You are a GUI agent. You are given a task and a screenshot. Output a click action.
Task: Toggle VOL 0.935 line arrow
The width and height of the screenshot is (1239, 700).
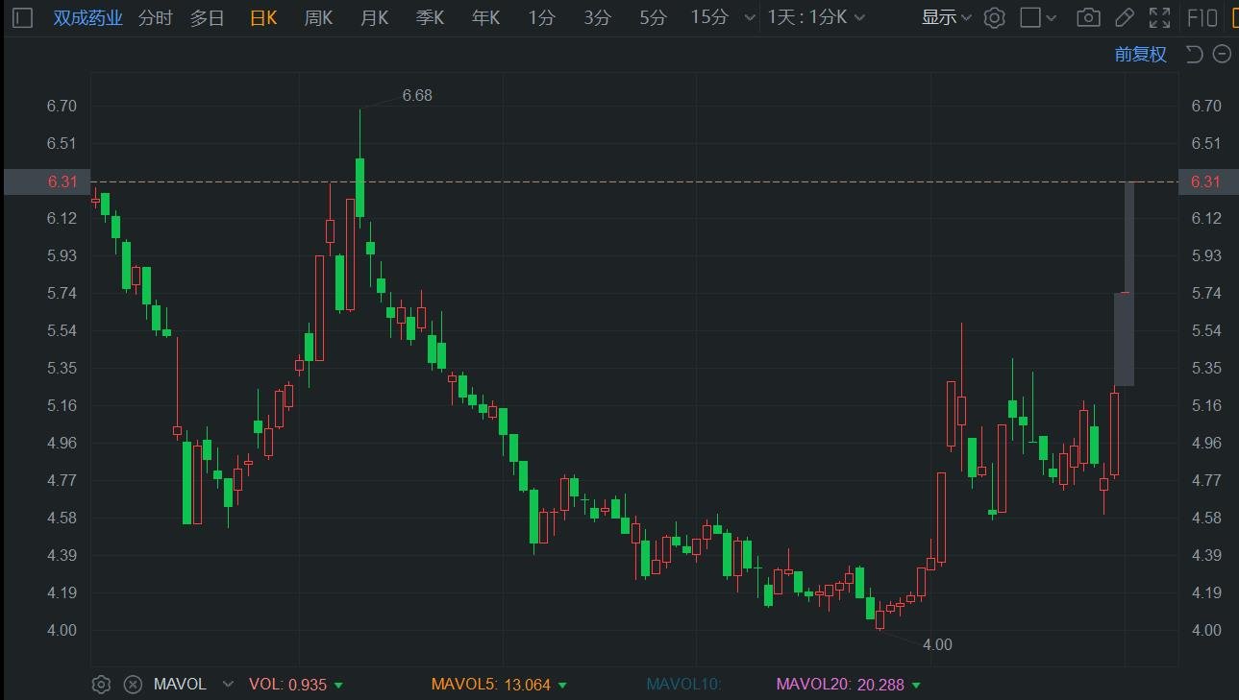tap(338, 686)
